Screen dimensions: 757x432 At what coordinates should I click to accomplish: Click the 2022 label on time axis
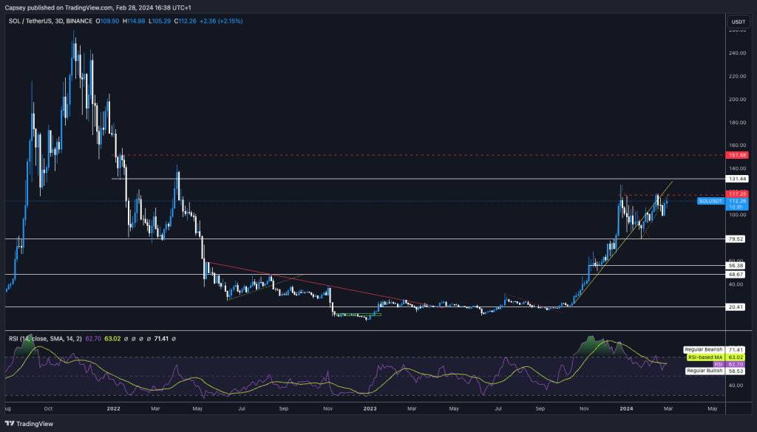point(113,408)
